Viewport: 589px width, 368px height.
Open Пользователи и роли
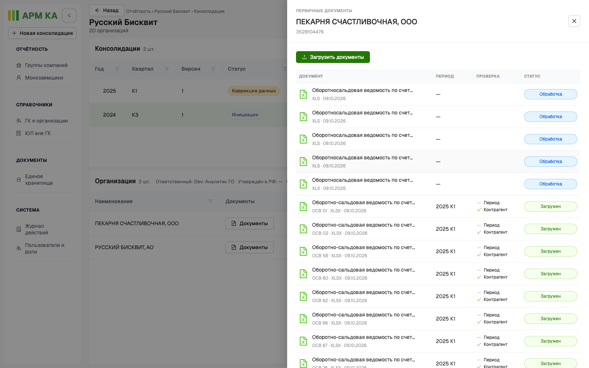point(40,248)
